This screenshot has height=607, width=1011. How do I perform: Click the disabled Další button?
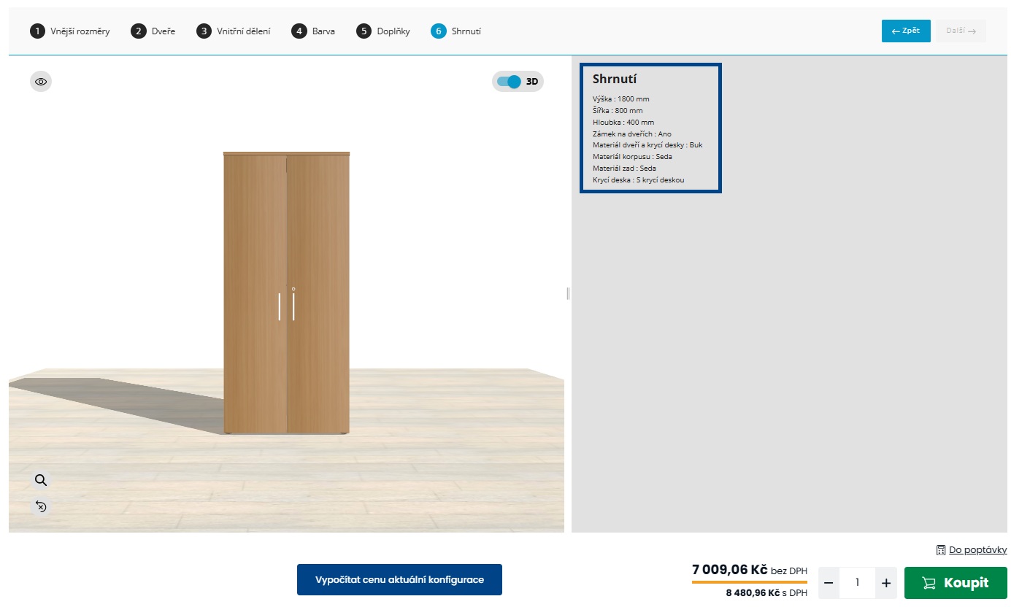[961, 31]
